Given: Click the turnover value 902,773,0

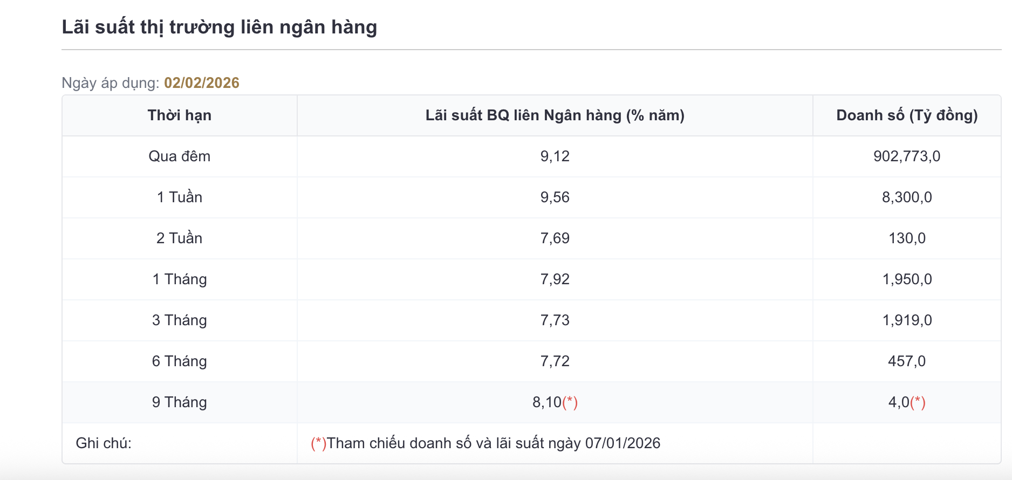Looking at the screenshot, I should pyautogui.click(x=907, y=156).
